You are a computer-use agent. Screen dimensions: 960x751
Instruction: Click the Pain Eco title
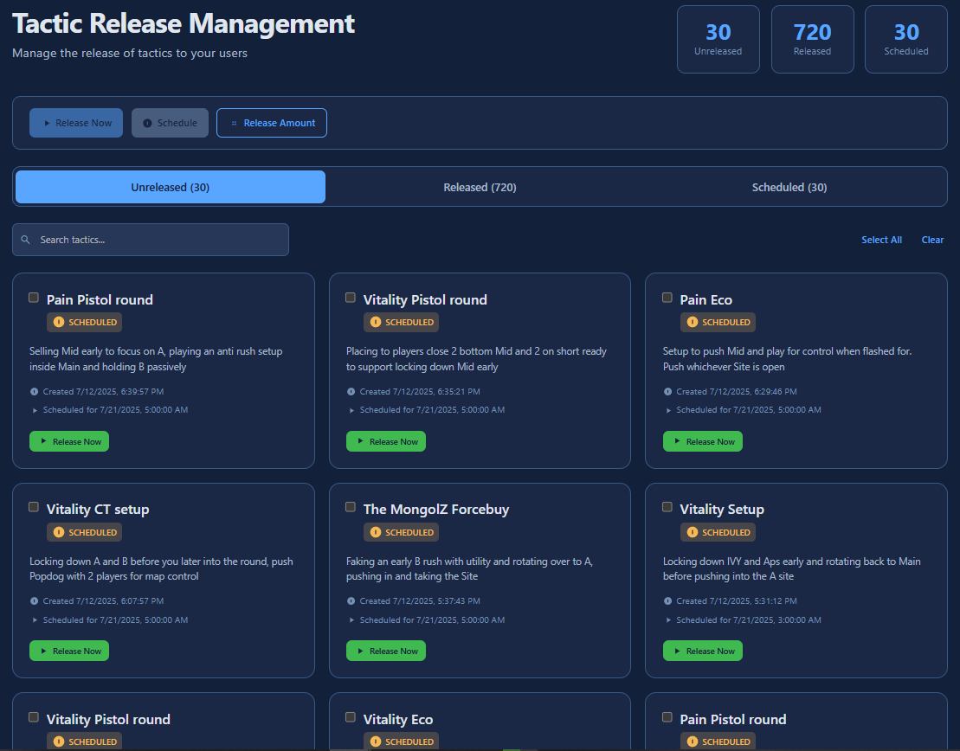click(706, 300)
